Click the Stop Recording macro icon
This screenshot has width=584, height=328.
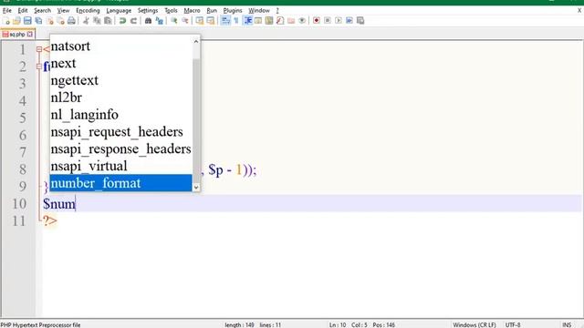click(x=328, y=21)
